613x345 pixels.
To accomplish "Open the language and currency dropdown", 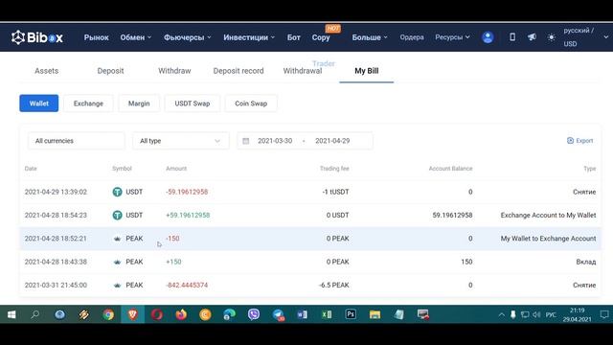I will tap(585, 37).
